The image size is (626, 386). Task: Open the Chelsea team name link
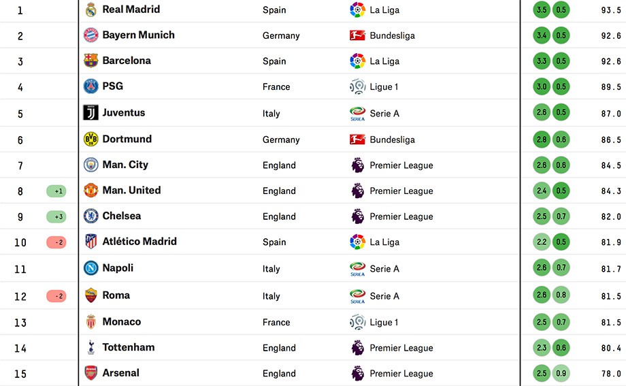[x=121, y=216]
